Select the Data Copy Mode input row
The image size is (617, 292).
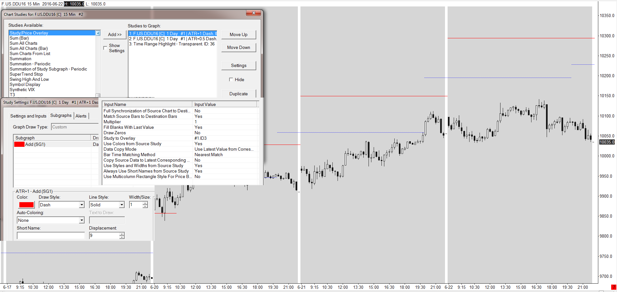tap(180, 149)
